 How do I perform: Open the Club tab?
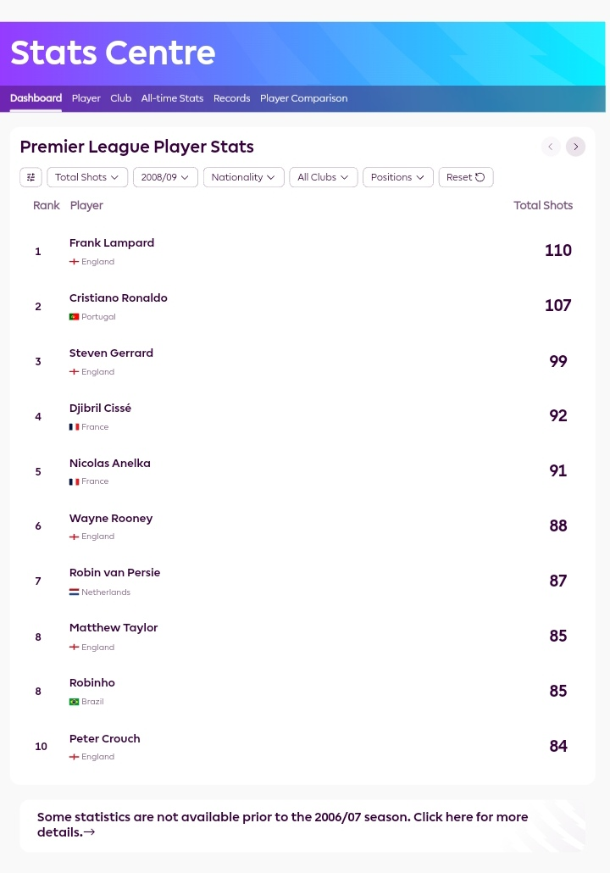(x=121, y=98)
